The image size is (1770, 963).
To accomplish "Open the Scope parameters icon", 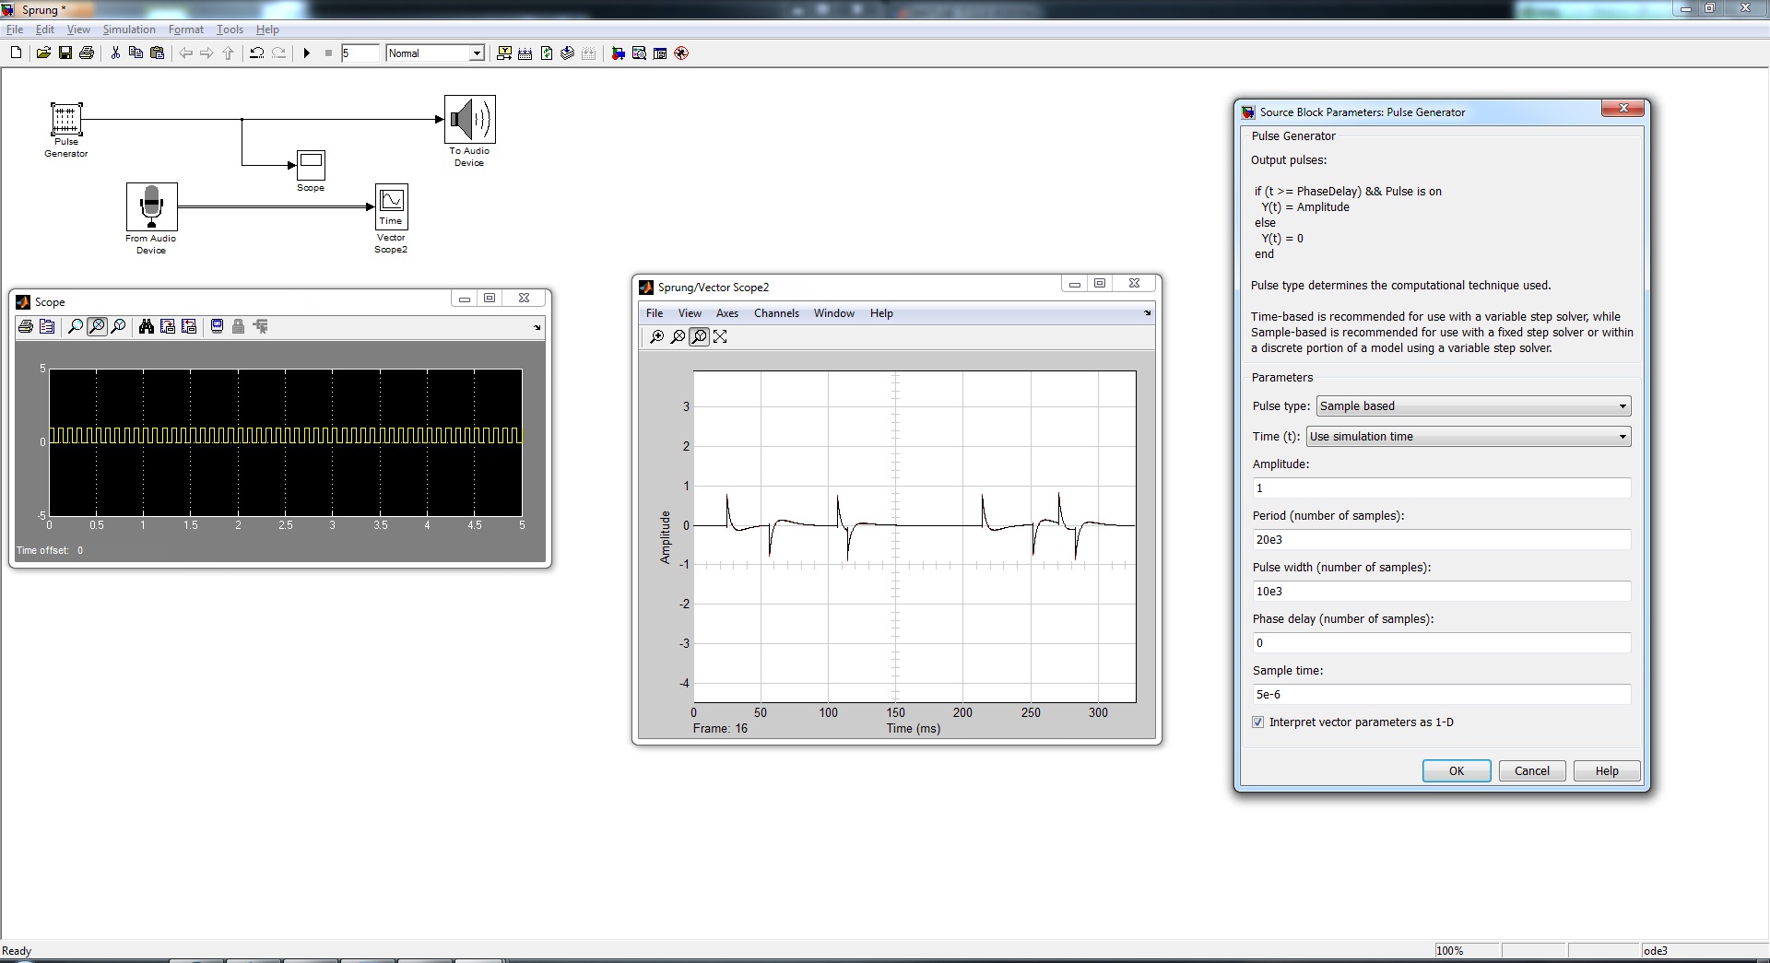I will coord(47,326).
